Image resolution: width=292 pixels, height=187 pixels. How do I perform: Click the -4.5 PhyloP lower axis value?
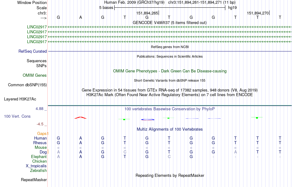tap(40, 124)
